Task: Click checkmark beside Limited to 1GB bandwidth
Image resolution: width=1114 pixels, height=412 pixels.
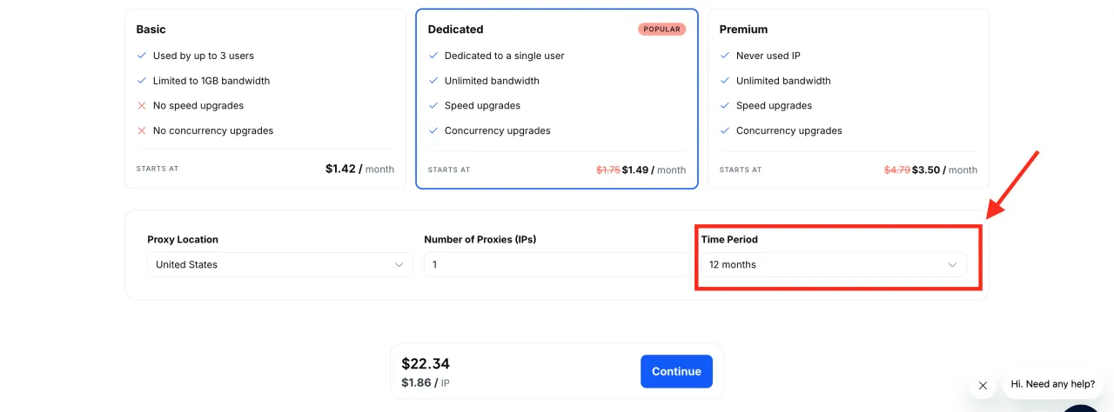Action: point(142,81)
